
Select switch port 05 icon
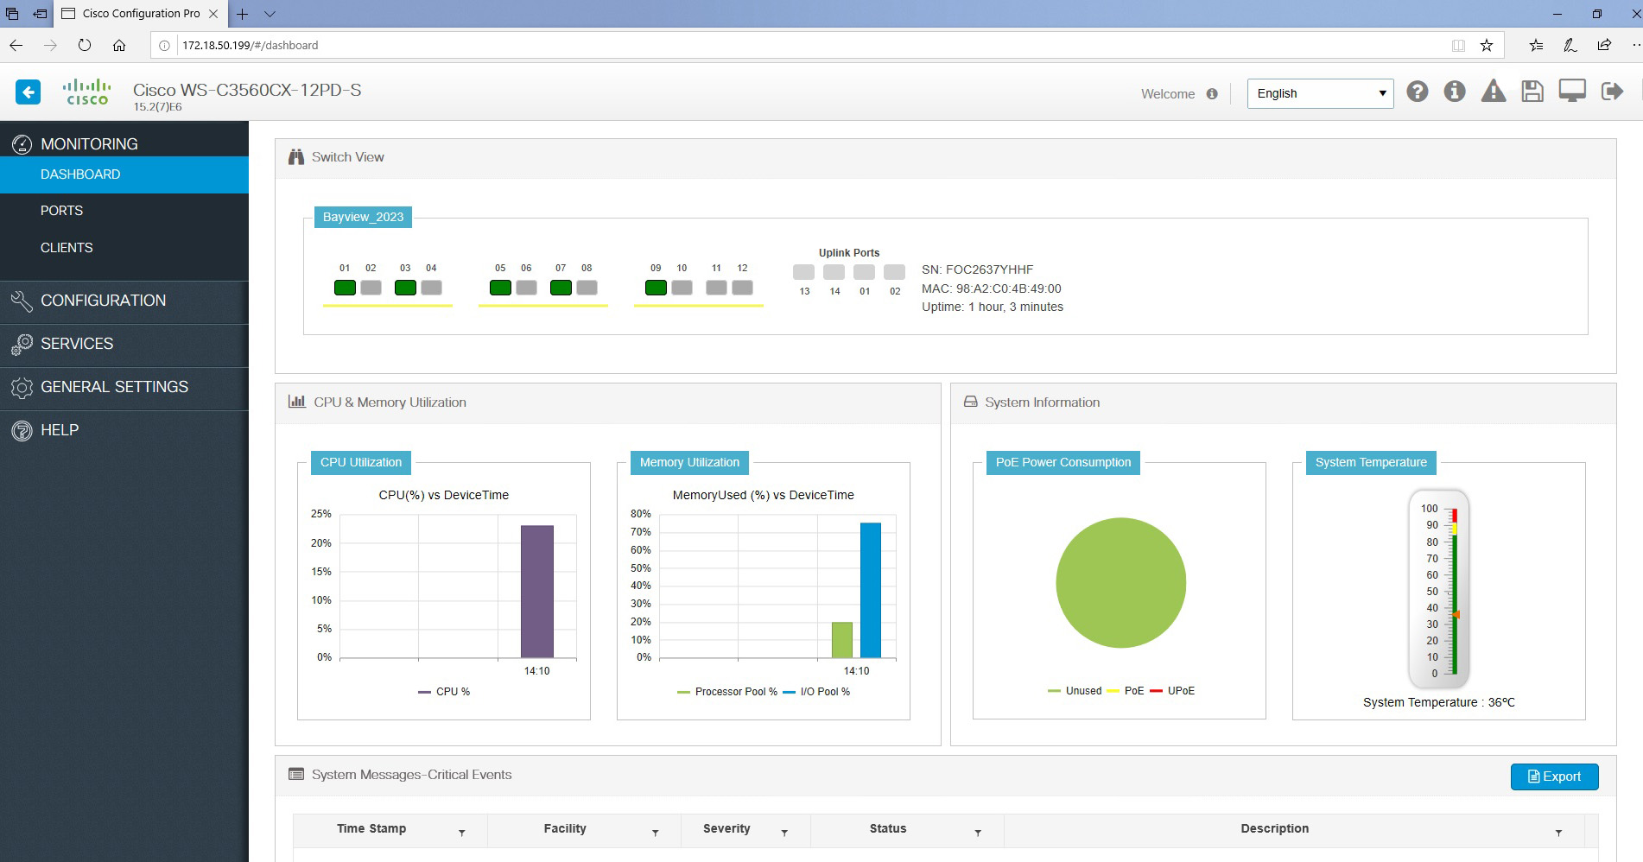tap(500, 288)
